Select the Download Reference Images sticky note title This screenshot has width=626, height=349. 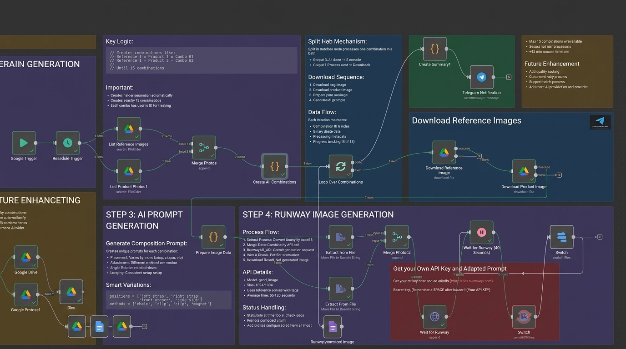coord(467,120)
